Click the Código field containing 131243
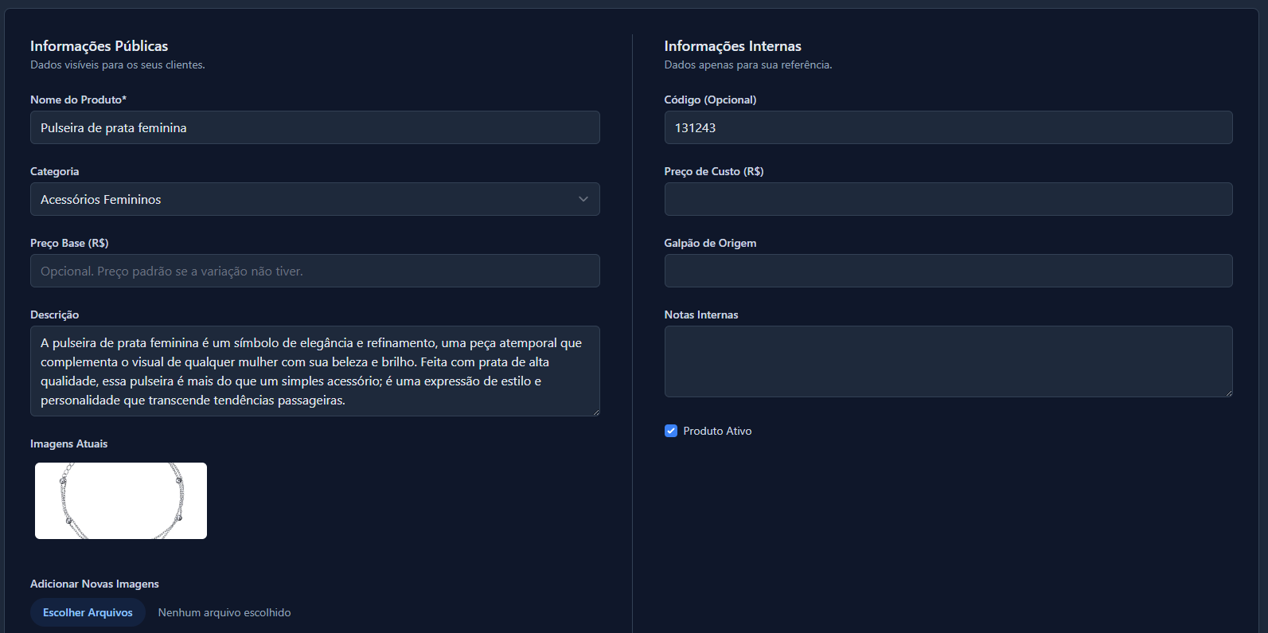The height and width of the screenshot is (633, 1268). 947,127
